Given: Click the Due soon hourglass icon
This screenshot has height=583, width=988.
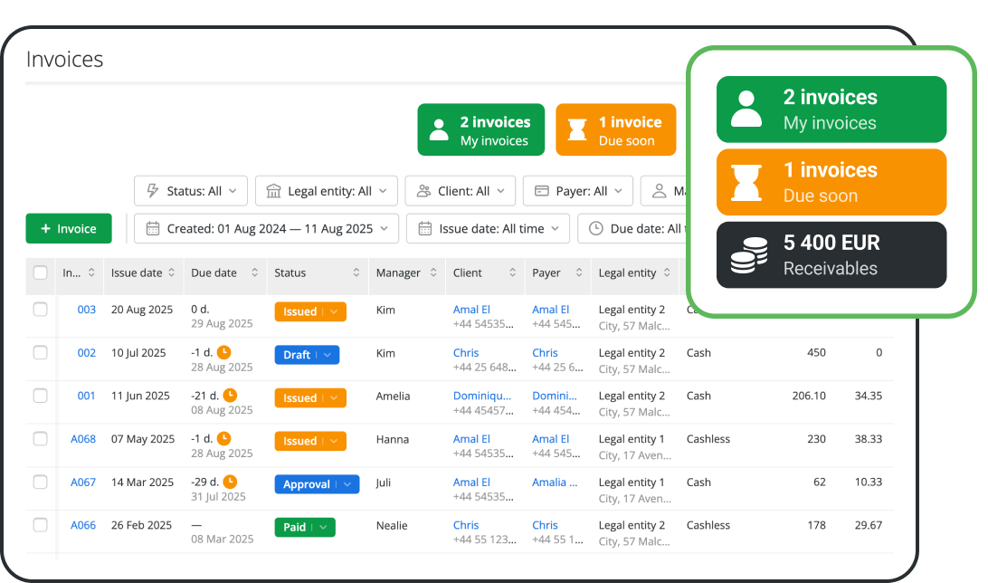Looking at the screenshot, I should 575,129.
